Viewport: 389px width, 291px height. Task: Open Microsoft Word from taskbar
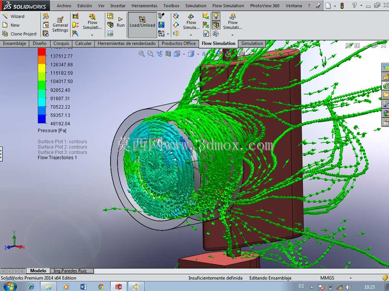84,287
